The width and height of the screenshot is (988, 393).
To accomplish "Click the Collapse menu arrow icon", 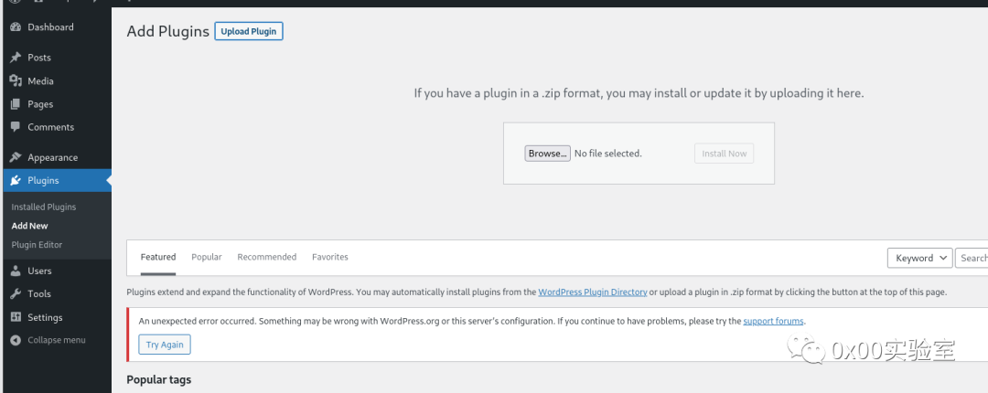I will pyautogui.click(x=16, y=340).
